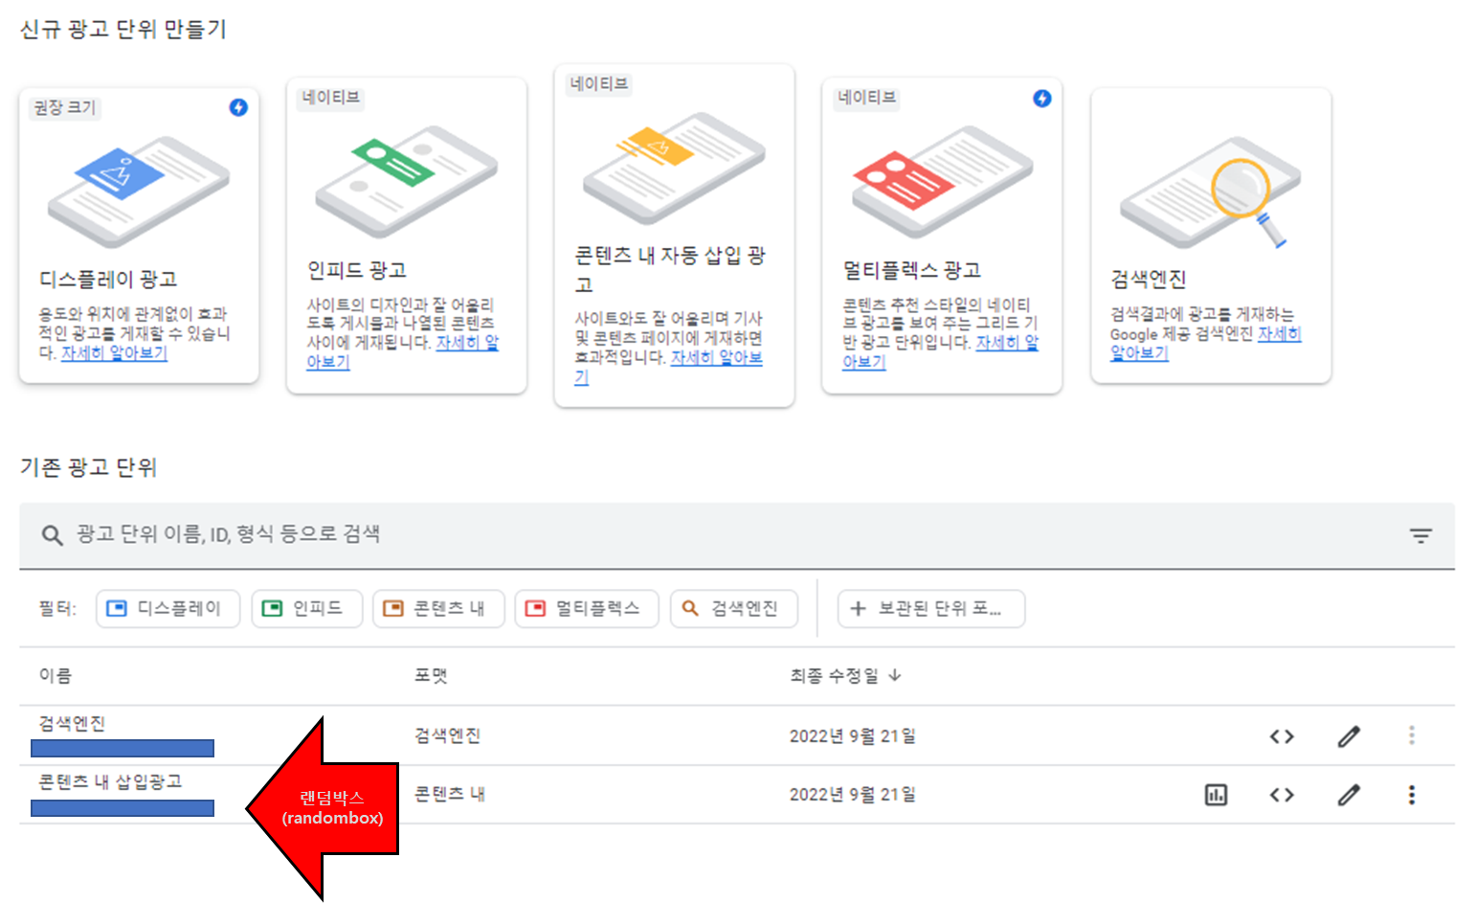The image size is (1476, 903).
Task: Expand 보관된 단위 포함 filter option
Action: 930,608
